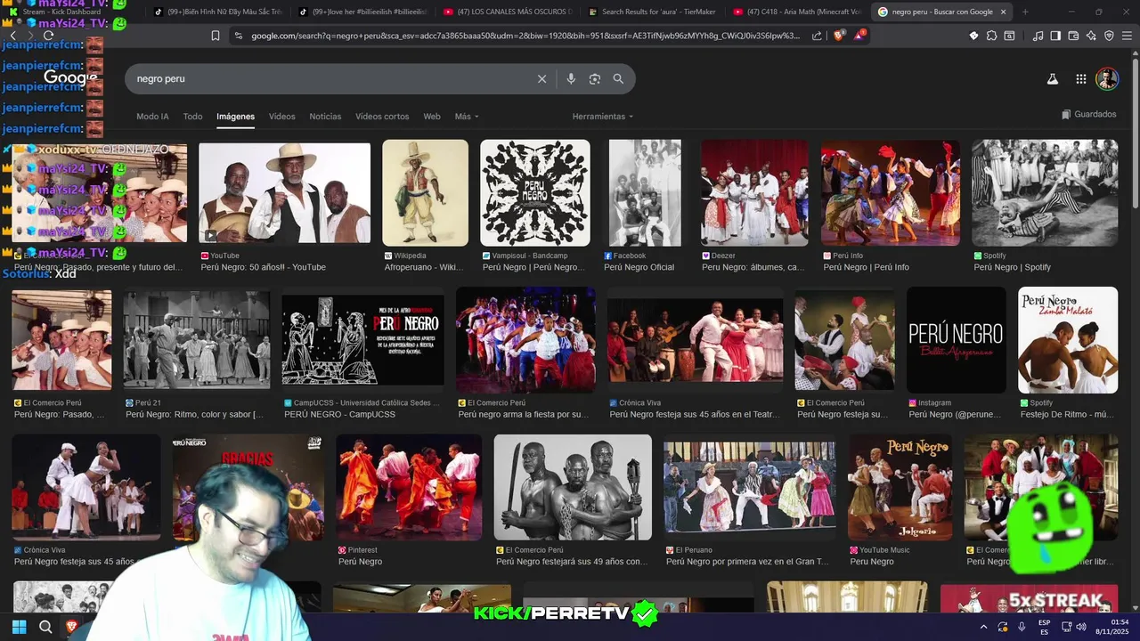Open 'PERÚ NEGRO - CampUCSS' result link
Viewport: 1140px width, 641px height.
pos(339,414)
